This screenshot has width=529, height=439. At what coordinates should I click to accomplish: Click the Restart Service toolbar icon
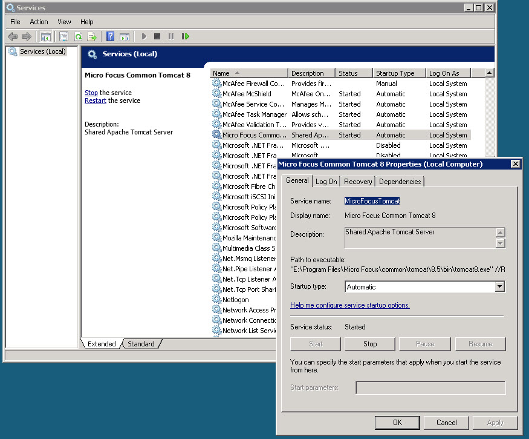click(x=186, y=37)
